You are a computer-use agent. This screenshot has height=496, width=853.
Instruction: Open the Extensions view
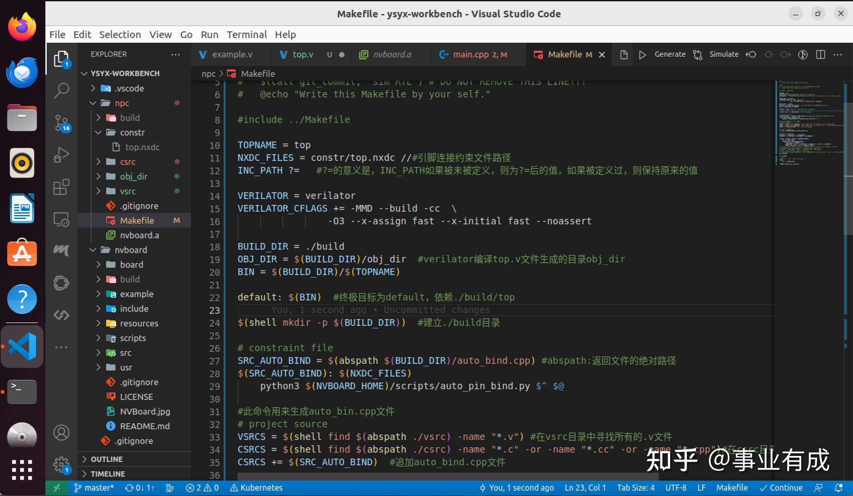[x=62, y=187]
